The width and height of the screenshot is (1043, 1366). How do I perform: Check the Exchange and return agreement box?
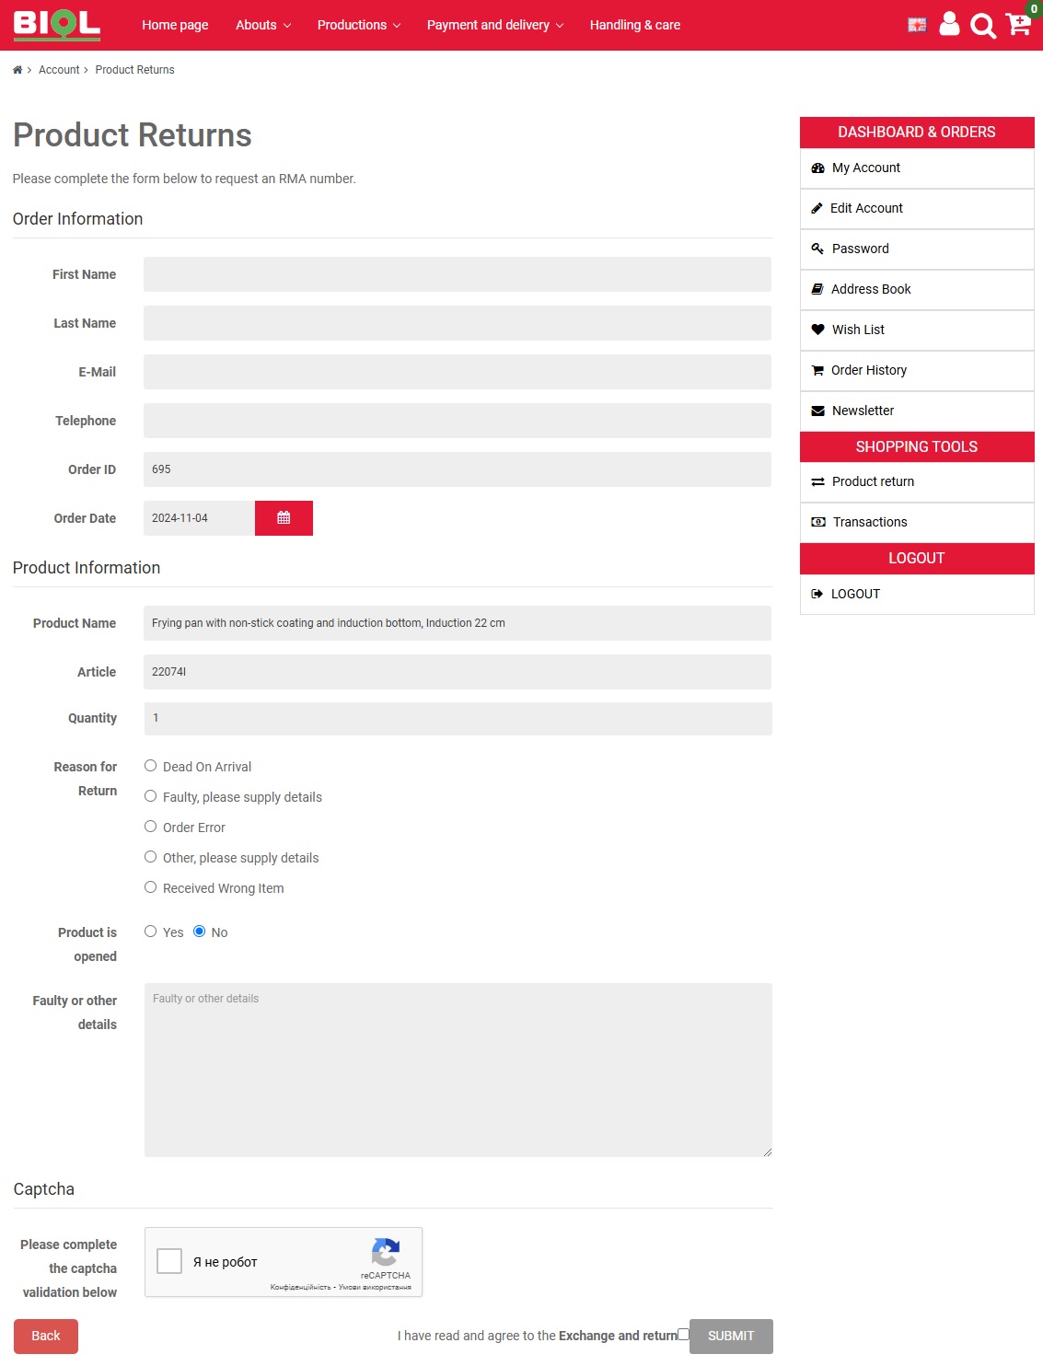click(x=683, y=1334)
